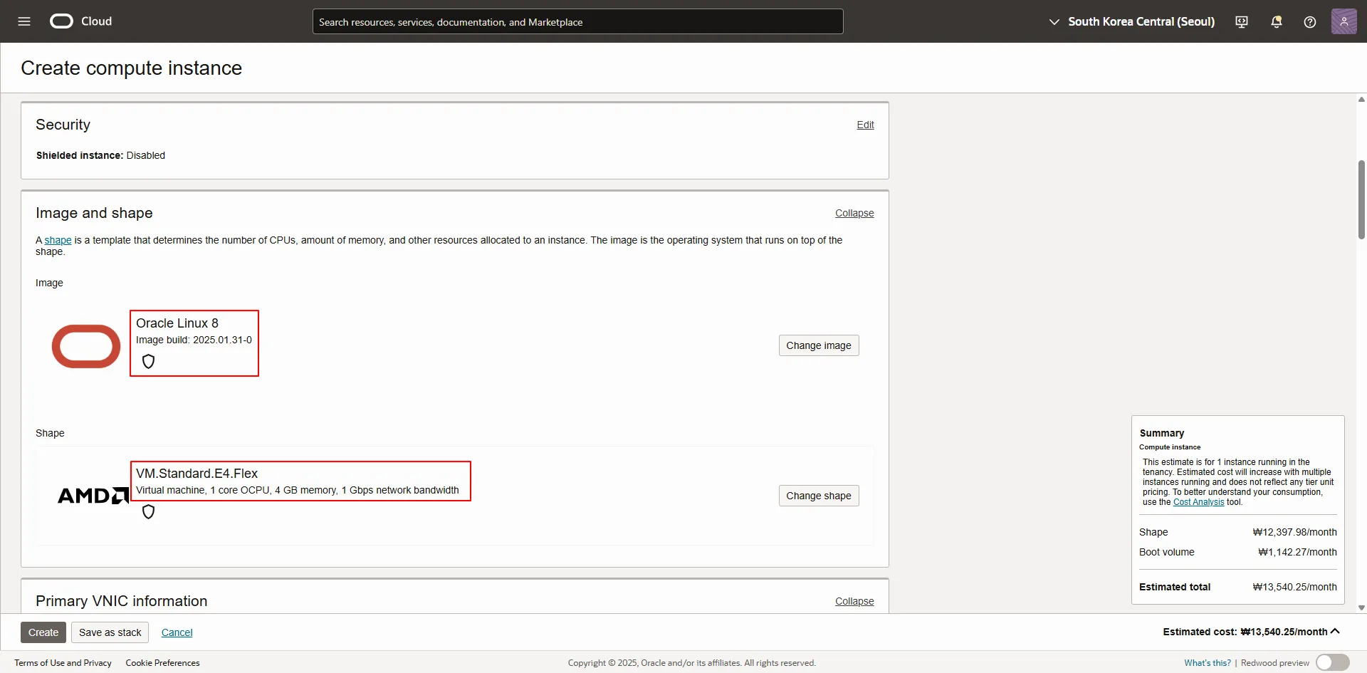Screen dimensions: 1367x673
Task: Click Edit in the Security section
Action: point(865,125)
